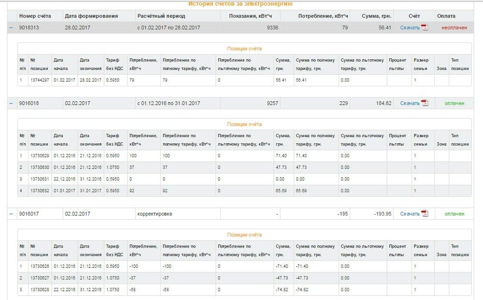Select position number 13730629
483x300 pixels.
point(40,156)
